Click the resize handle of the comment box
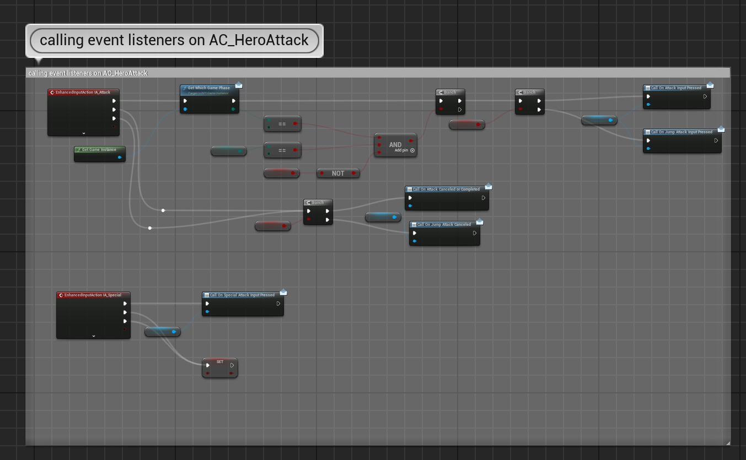The width and height of the screenshot is (746, 460). pos(727,442)
